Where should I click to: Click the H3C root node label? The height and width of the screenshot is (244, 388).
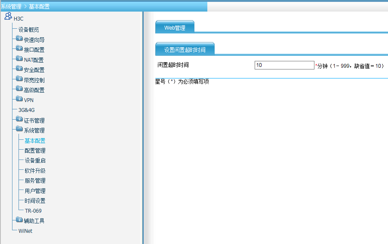tap(18, 19)
